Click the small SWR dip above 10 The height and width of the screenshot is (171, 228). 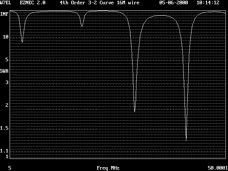pos(82,26)
